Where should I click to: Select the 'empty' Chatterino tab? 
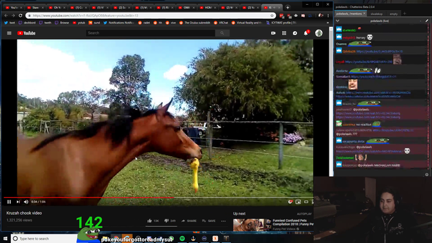pyautogui.click(x=394, y=13)
